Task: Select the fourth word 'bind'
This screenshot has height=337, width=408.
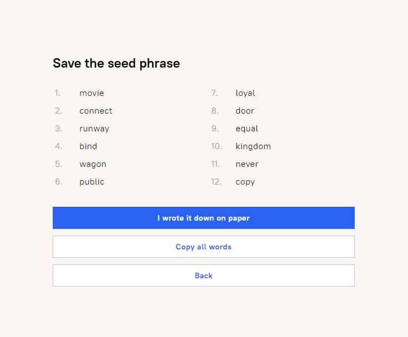Action: [88, 146]
